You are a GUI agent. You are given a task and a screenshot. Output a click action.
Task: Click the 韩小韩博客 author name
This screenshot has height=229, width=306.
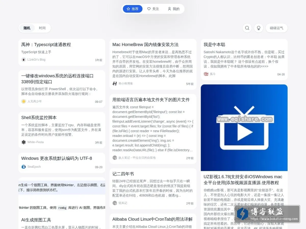(126, 83)
